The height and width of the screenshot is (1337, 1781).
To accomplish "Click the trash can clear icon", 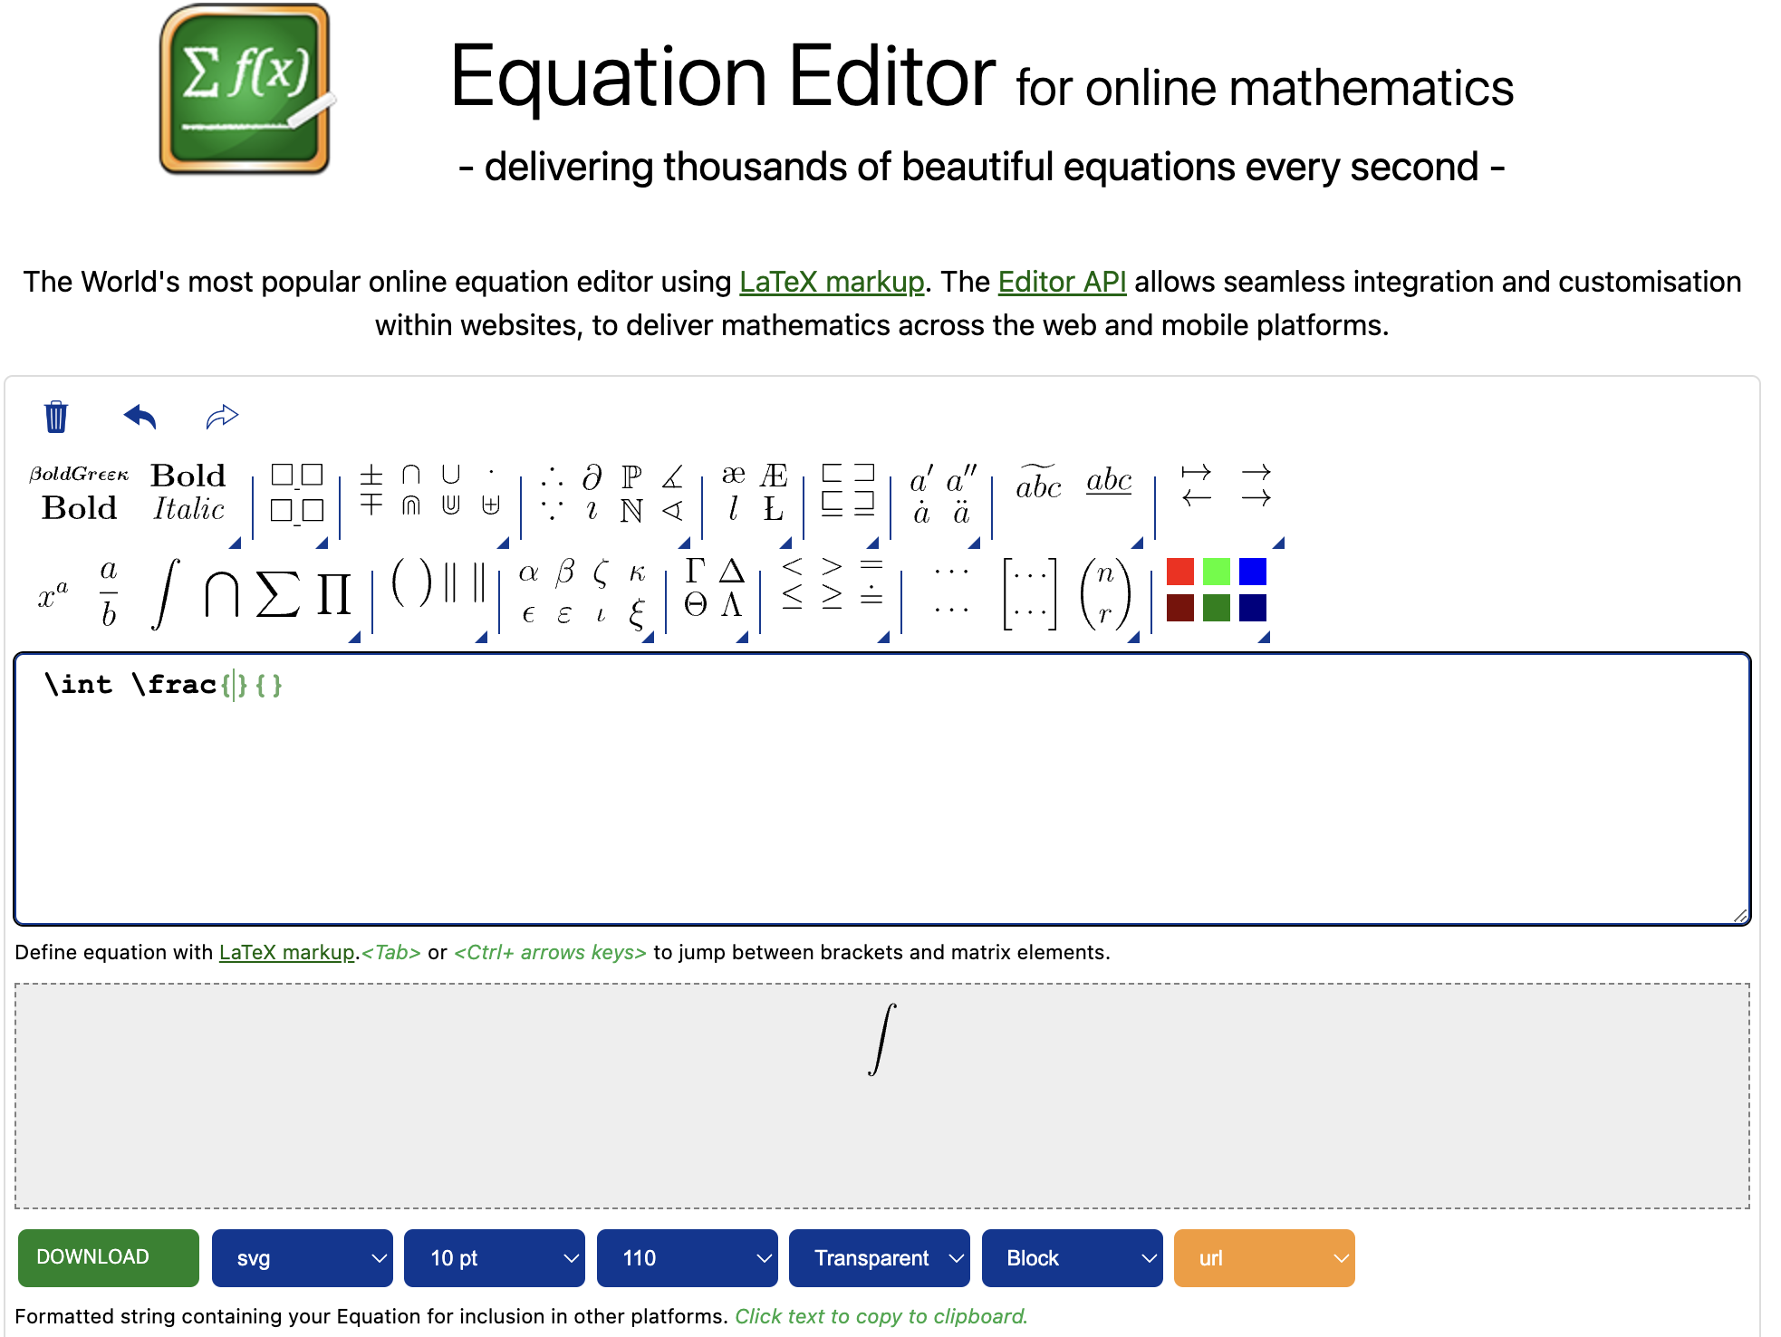I will click(56, 417).
